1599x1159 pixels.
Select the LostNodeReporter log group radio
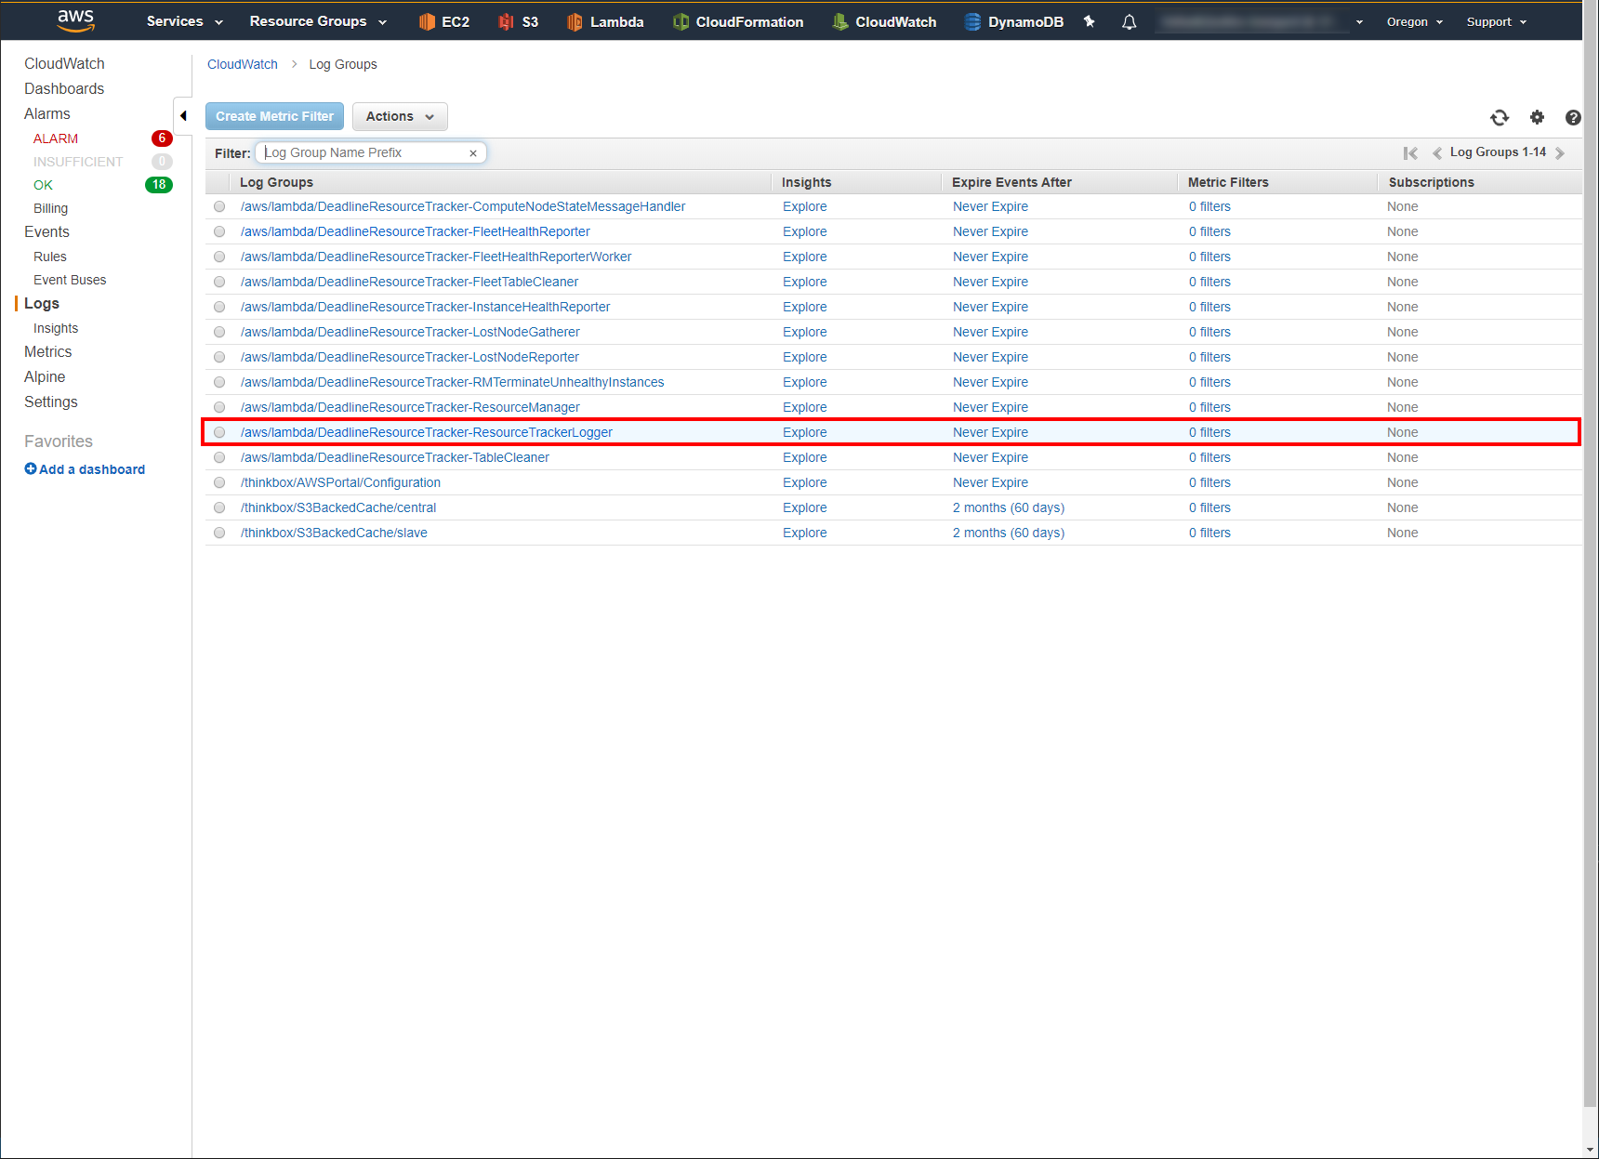coord(219,357)
